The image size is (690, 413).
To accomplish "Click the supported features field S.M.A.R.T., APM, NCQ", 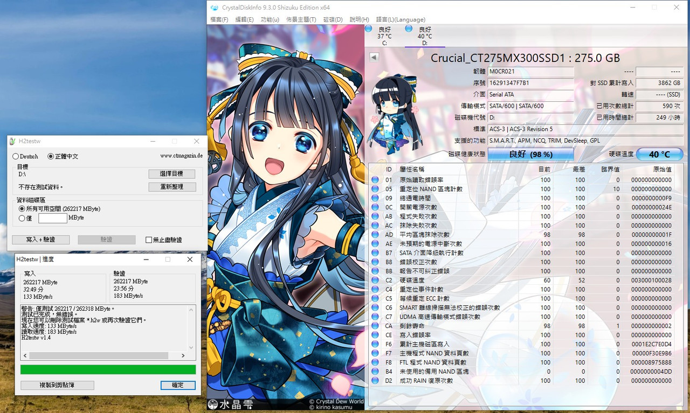I will [585, 141].
